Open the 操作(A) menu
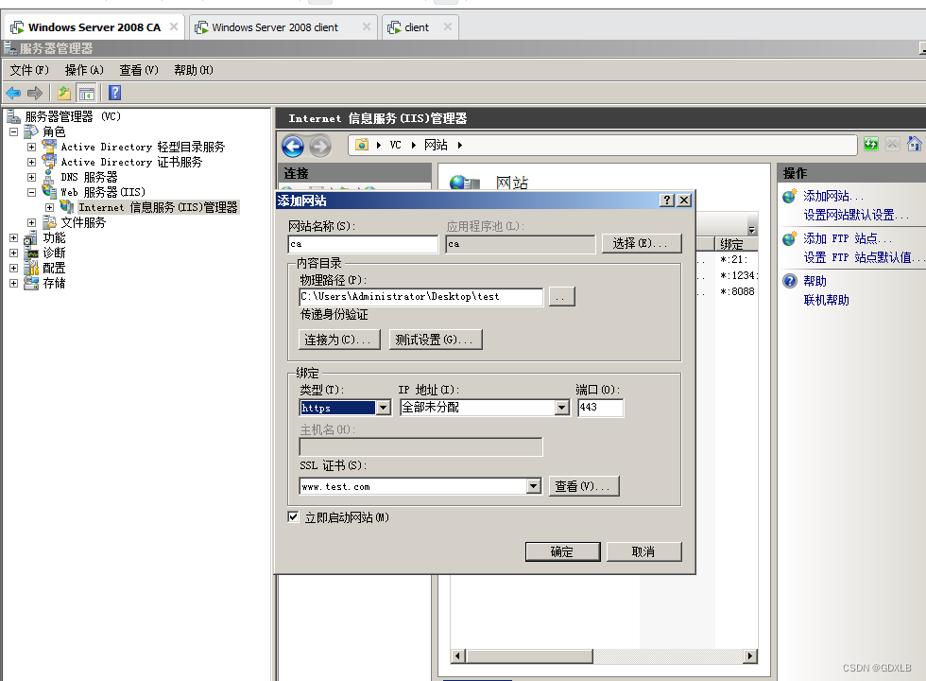This screenshot has width=926, height=681. [x=84, y=70]
